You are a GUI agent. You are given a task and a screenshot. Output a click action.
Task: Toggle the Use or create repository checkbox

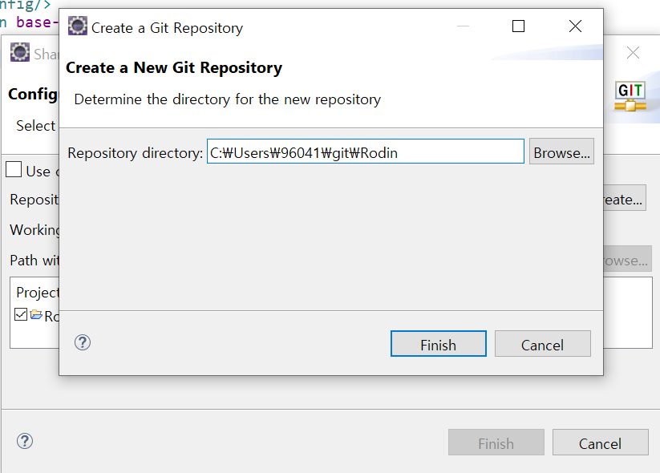point(14,169)
